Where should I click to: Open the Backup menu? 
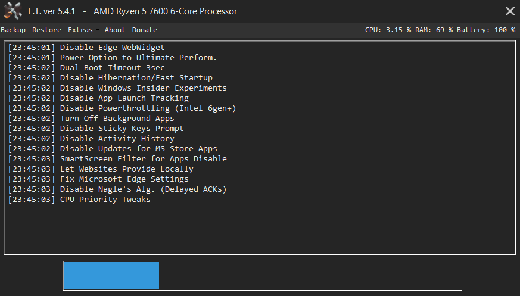[x=13, y=30]
